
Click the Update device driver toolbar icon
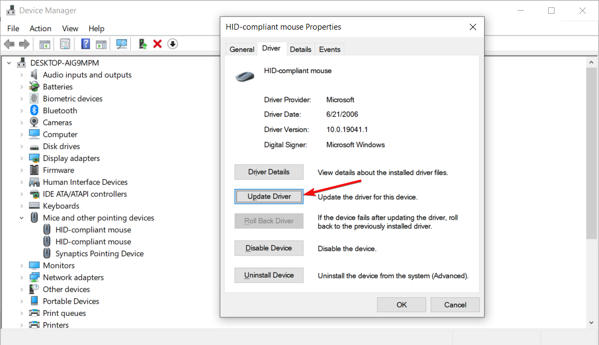point(142,44)
